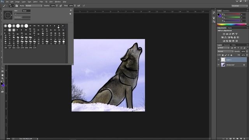Click the brush Size slider in the picker

pyautogui.click(x=23, y=14)
